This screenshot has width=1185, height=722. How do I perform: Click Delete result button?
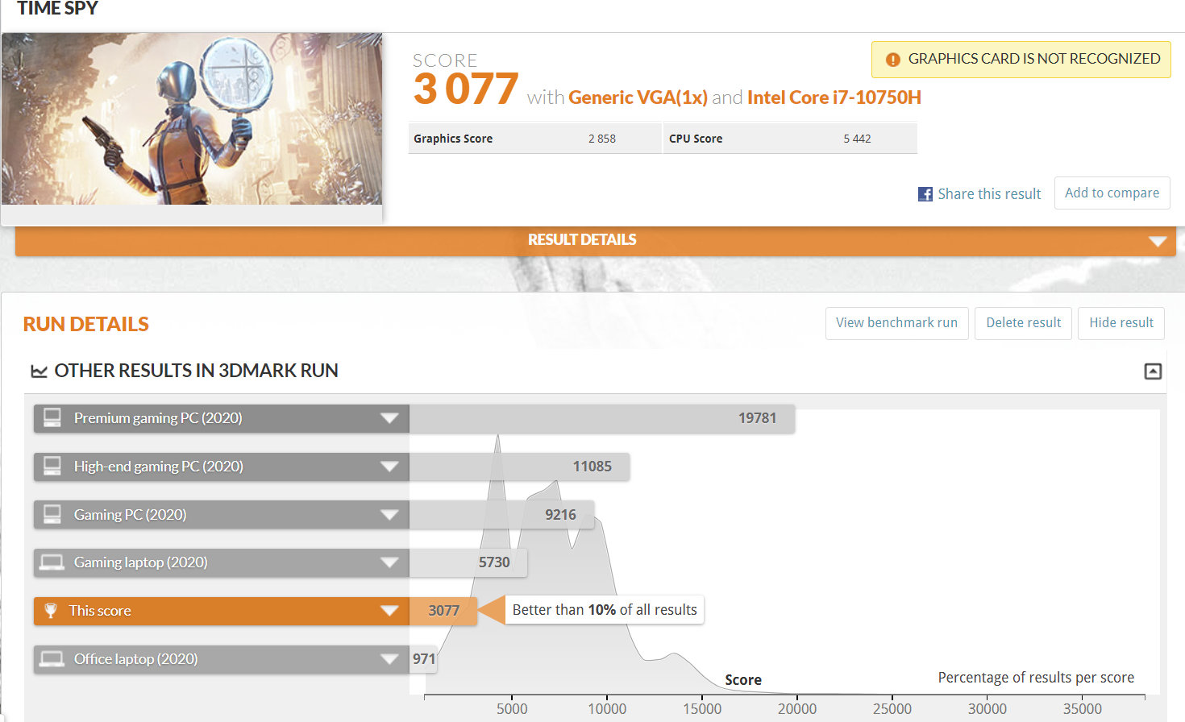[x=1023, y=323]
